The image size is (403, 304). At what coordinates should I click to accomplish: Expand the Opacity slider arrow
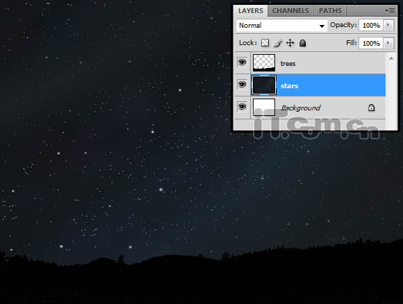pos(388,25)
